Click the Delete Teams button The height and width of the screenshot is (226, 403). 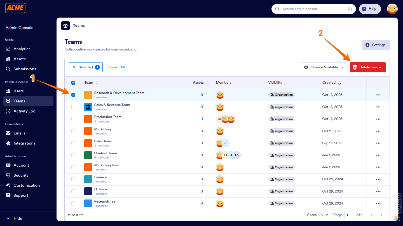(368, 67)
